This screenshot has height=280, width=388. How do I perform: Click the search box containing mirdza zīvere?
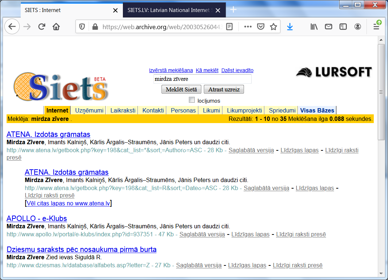point(202,79)
